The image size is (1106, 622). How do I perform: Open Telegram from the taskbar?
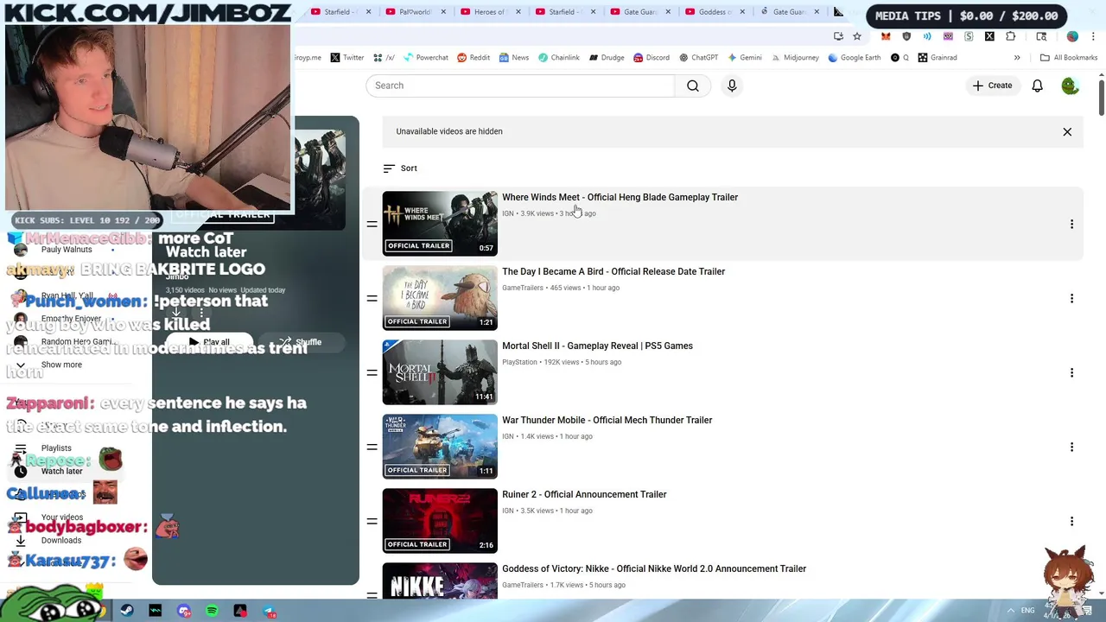click(x=270, y=611)
